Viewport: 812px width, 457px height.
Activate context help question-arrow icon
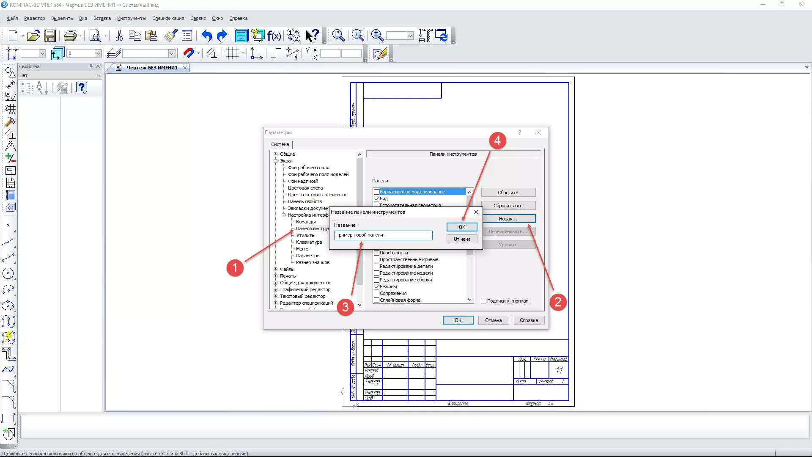click(x=313, y=36)
